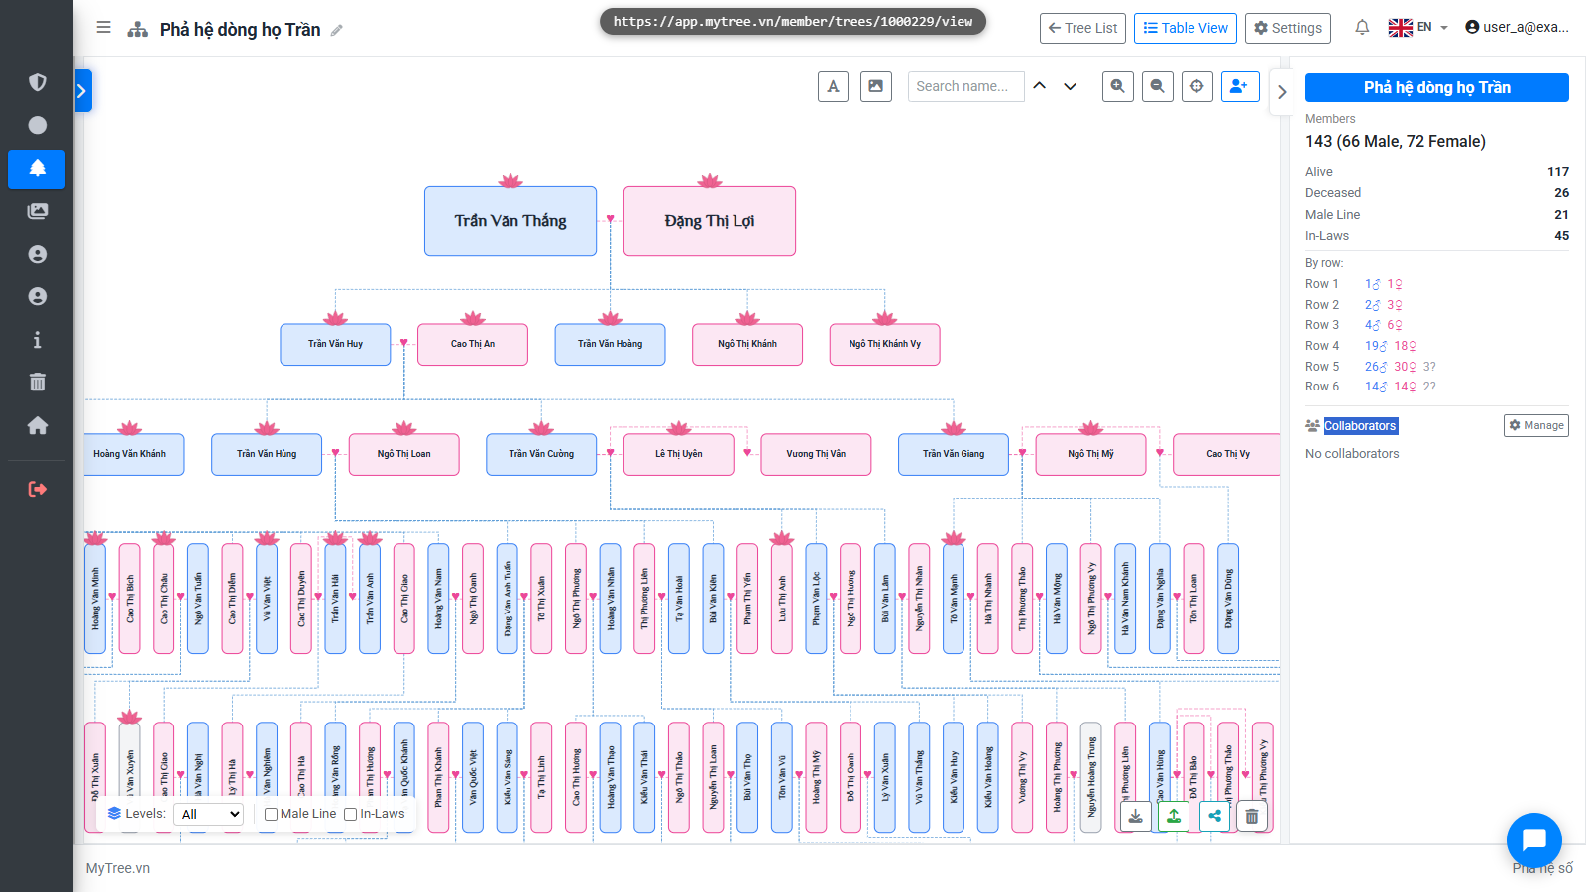Image resolution: width=1586 pixels, height=892 pixels.
Task: Zoom in on the family tree
Action: pos(1118,86)
